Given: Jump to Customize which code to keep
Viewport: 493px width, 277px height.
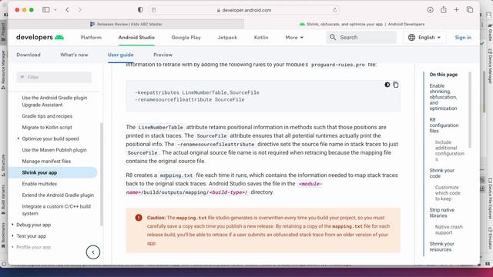Looking at the screenshot, I should click(448, 193).
